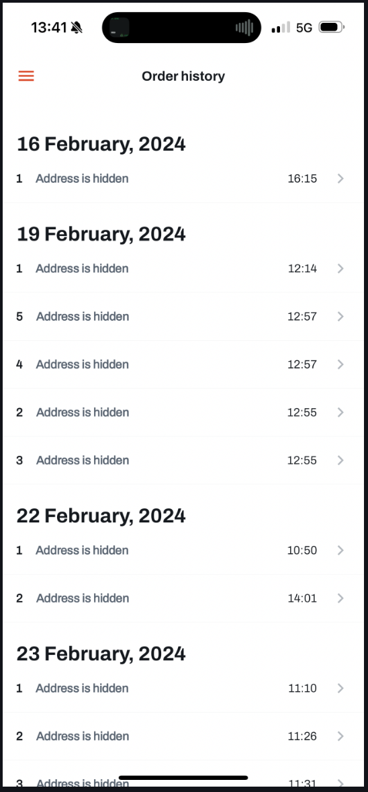Open the 14:01 order chevron

[x=340, y=598]
